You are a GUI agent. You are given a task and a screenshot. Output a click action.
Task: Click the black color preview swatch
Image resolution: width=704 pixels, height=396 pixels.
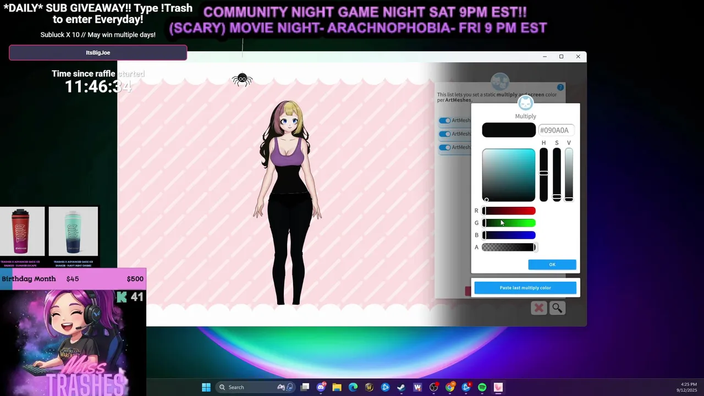pyautogui.click(x=509, y=130)
